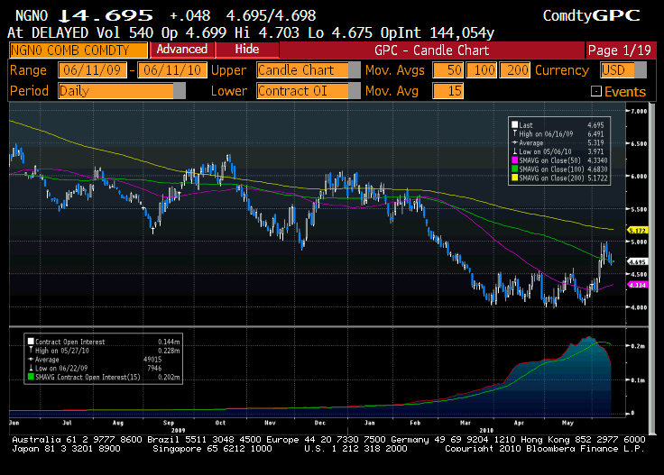
Task: Toggle the 200-day moving average field
Action: 517,70
